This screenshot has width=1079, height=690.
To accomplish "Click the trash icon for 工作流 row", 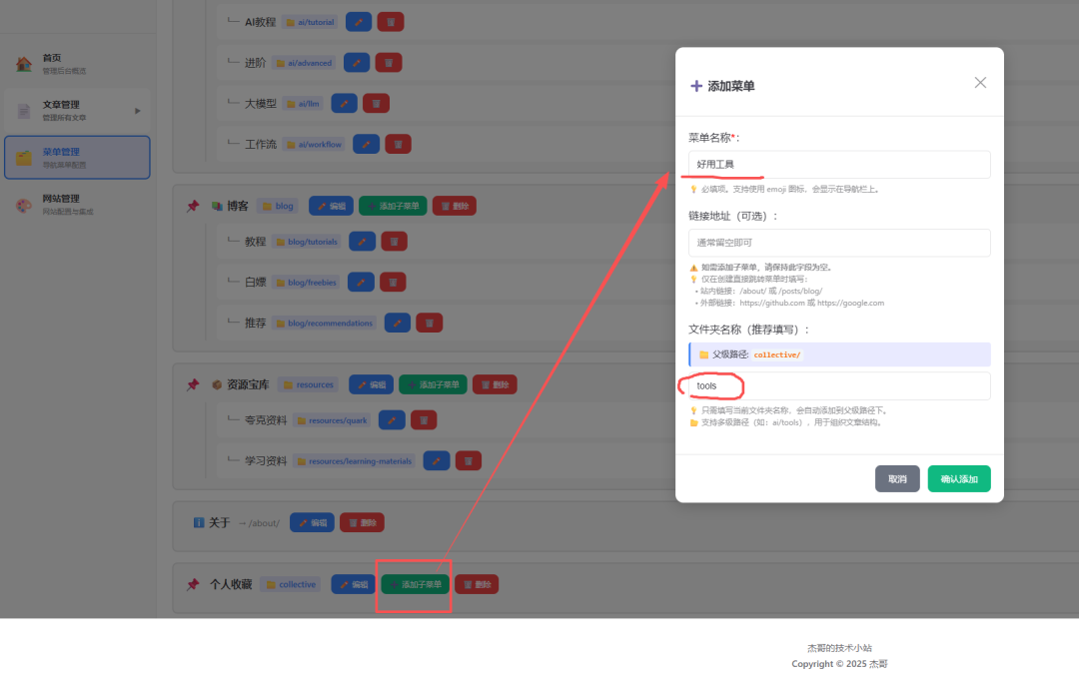I will [398, 144].
